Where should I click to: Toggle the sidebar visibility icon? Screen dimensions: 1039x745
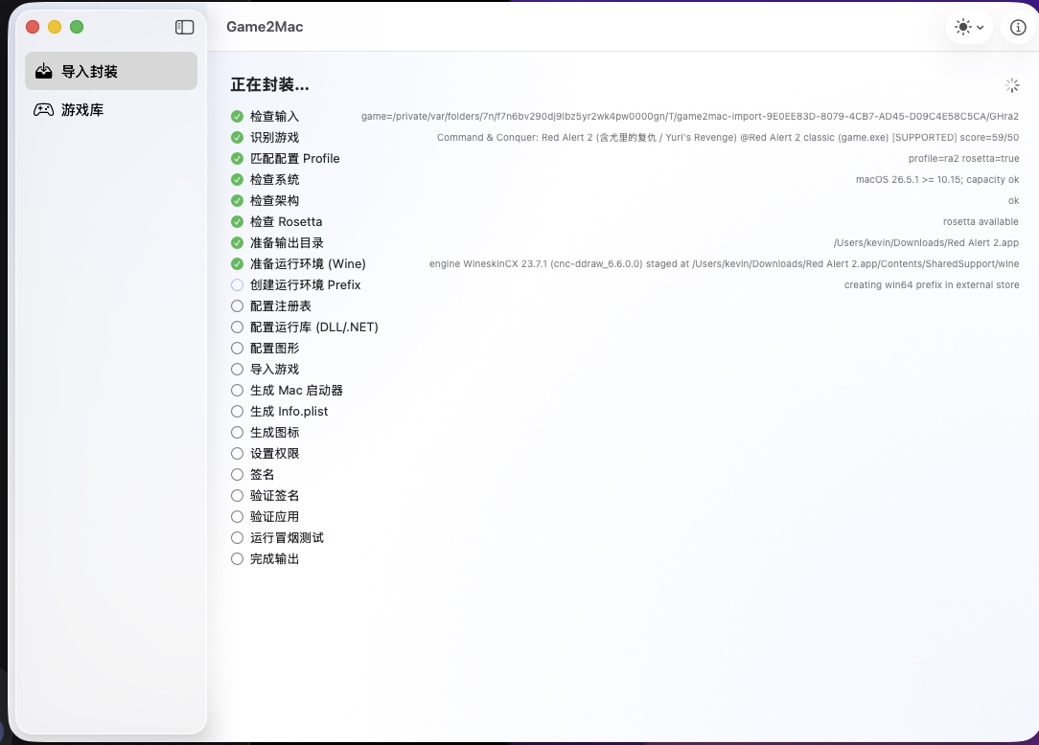pos(184,27)
